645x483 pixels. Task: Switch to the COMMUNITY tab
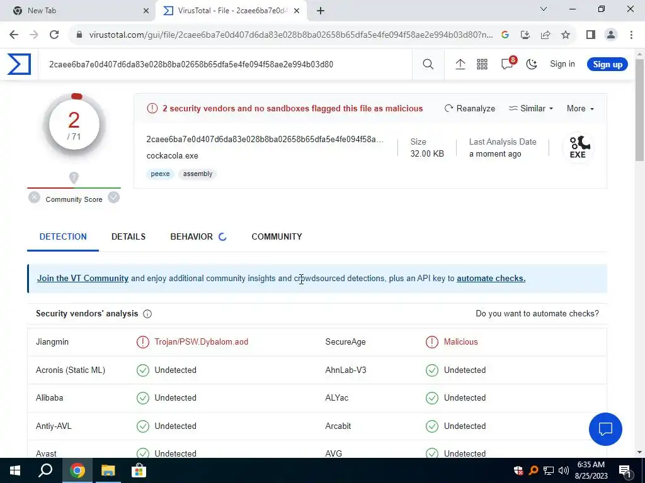point(277,236)
